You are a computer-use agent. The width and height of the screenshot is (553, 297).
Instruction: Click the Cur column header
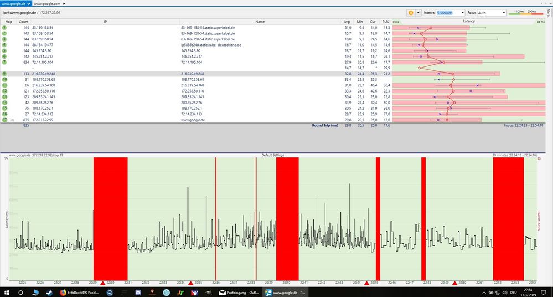tap(373, 22)
